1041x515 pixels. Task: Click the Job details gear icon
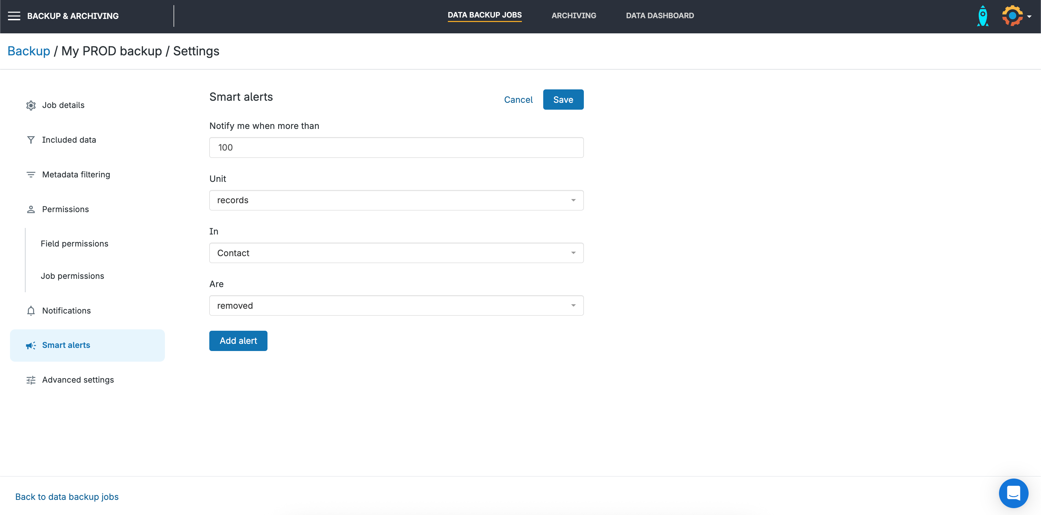tap(31, 105)
